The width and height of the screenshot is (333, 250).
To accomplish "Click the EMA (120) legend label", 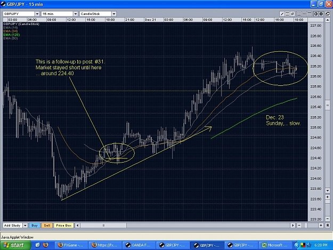I will tap(12, 35).
